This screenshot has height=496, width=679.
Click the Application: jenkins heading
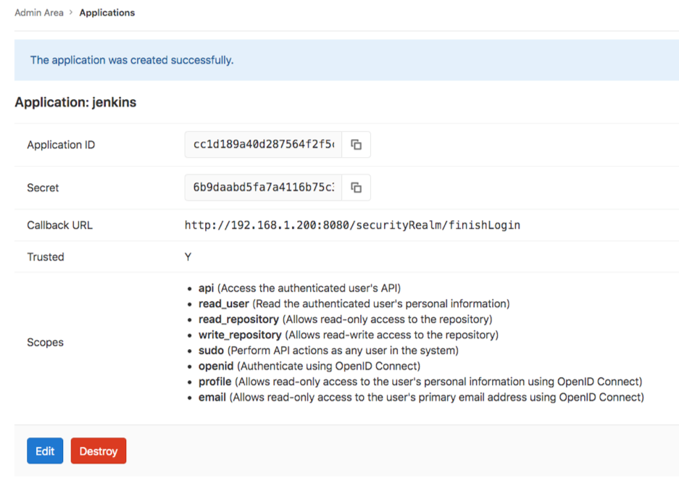75,102
